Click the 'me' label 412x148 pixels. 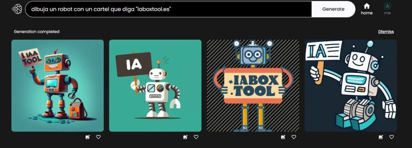(387, 13)
